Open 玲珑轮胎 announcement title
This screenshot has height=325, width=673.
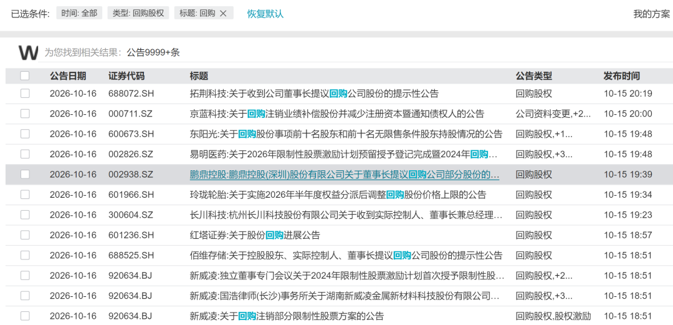pyautogui.click(x=338, y=195)
